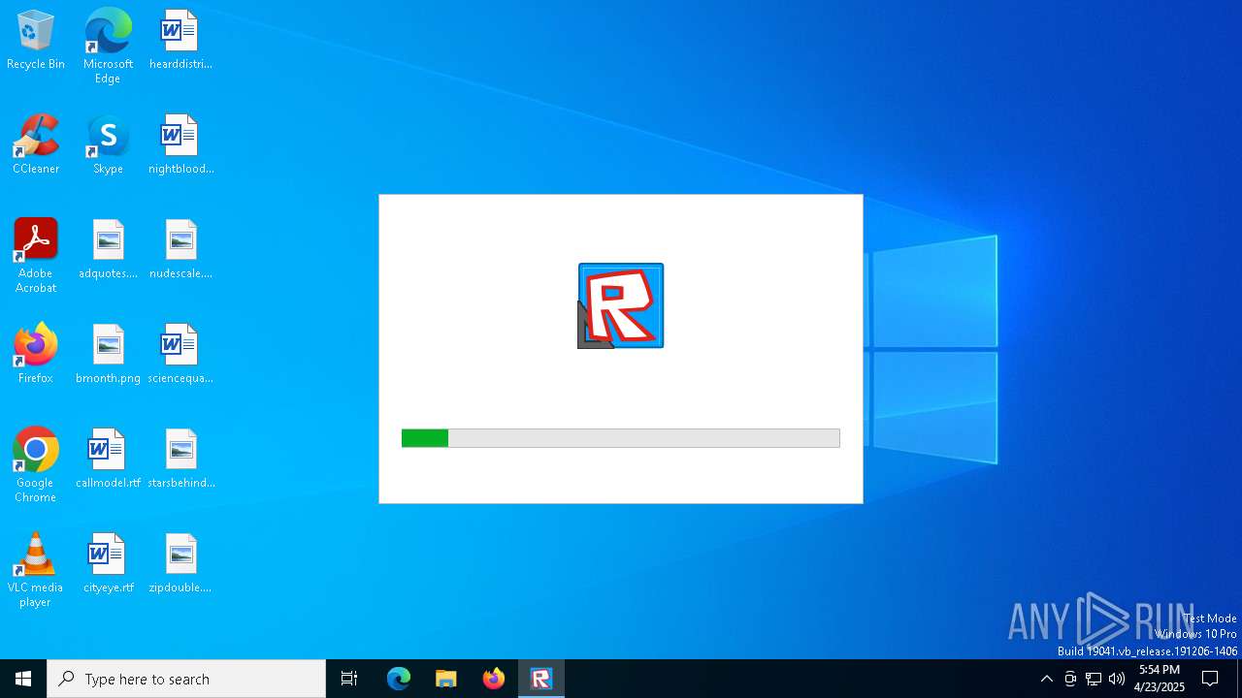
Task: Select the VLC media player shortcut
Action: pyautogui.click(x=36, y=570)
